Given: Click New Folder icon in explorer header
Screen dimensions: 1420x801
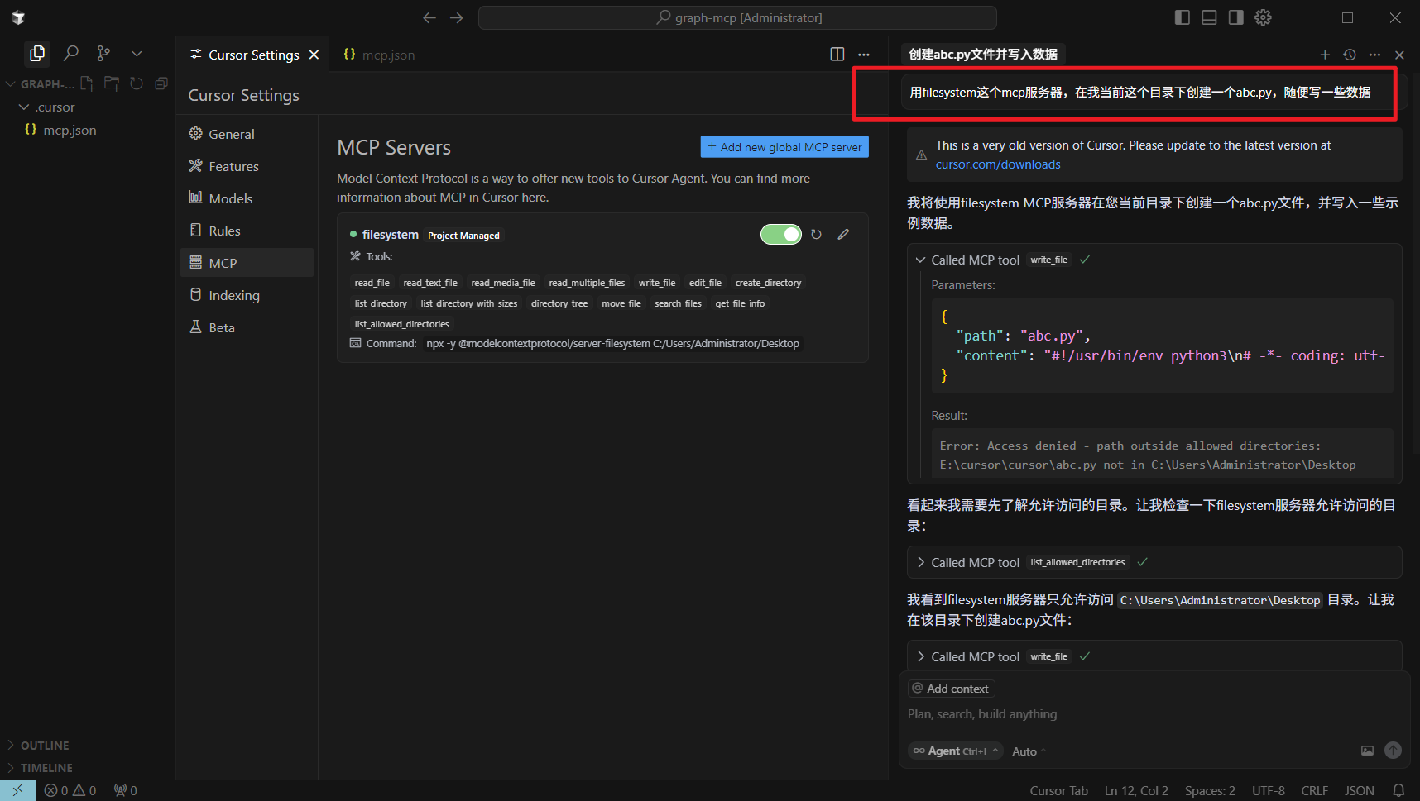Looking at the screenshot, I should pyautogui.click(x=112, y=83).
